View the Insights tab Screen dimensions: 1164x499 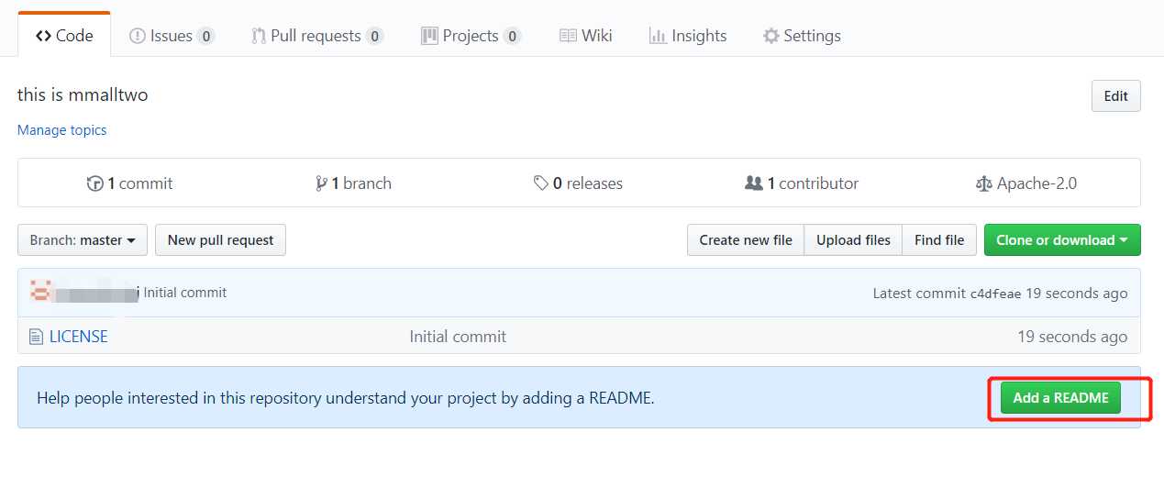687,36
